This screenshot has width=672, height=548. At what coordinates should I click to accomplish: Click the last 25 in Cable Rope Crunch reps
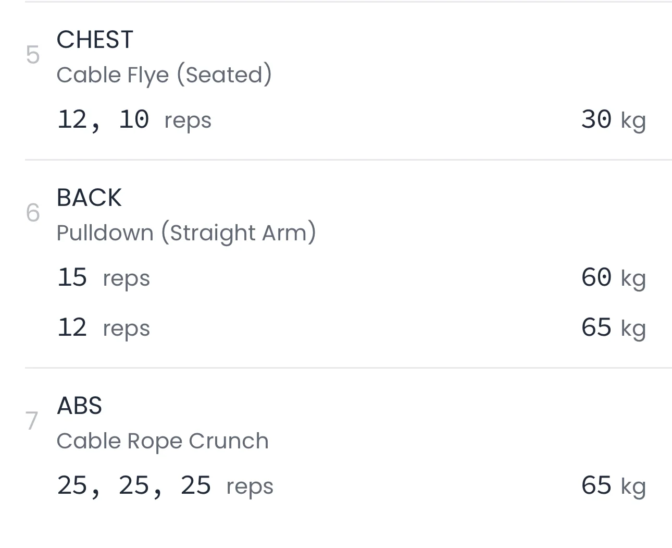pos(195,485)
